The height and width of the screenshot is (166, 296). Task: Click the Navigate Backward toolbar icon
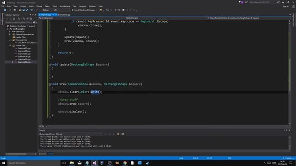(5, 10)
